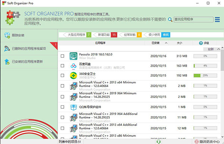Image resolution: width=224 pixels, height=144 pixels.
Task: Click the Passolo 2018 app icon
Action: pos(74,56)
